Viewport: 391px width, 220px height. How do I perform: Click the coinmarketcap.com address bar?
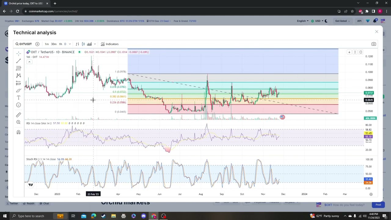point(180,11)
